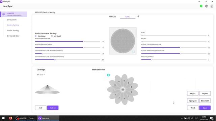Select beam petal 7
Image resolution: width=216 pixels, height=121 pixels.
pyautogui.click(x=131, y=87)
